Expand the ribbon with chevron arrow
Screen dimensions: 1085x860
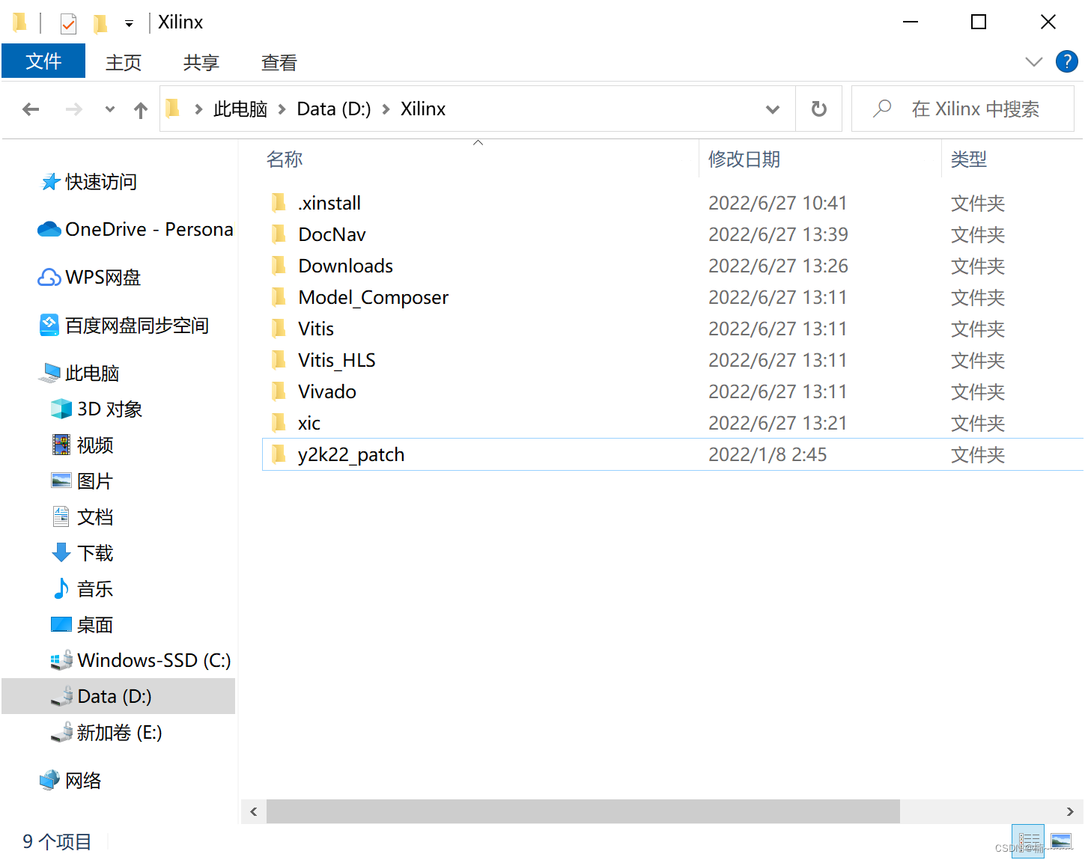(1034, 61)
